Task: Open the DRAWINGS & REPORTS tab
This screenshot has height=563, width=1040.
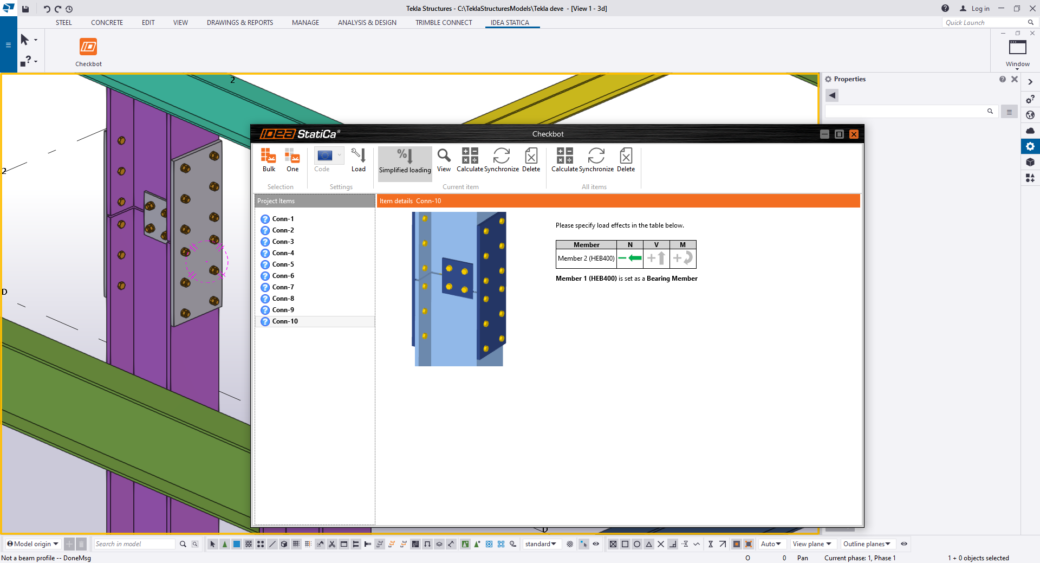Action: point(239,23)
